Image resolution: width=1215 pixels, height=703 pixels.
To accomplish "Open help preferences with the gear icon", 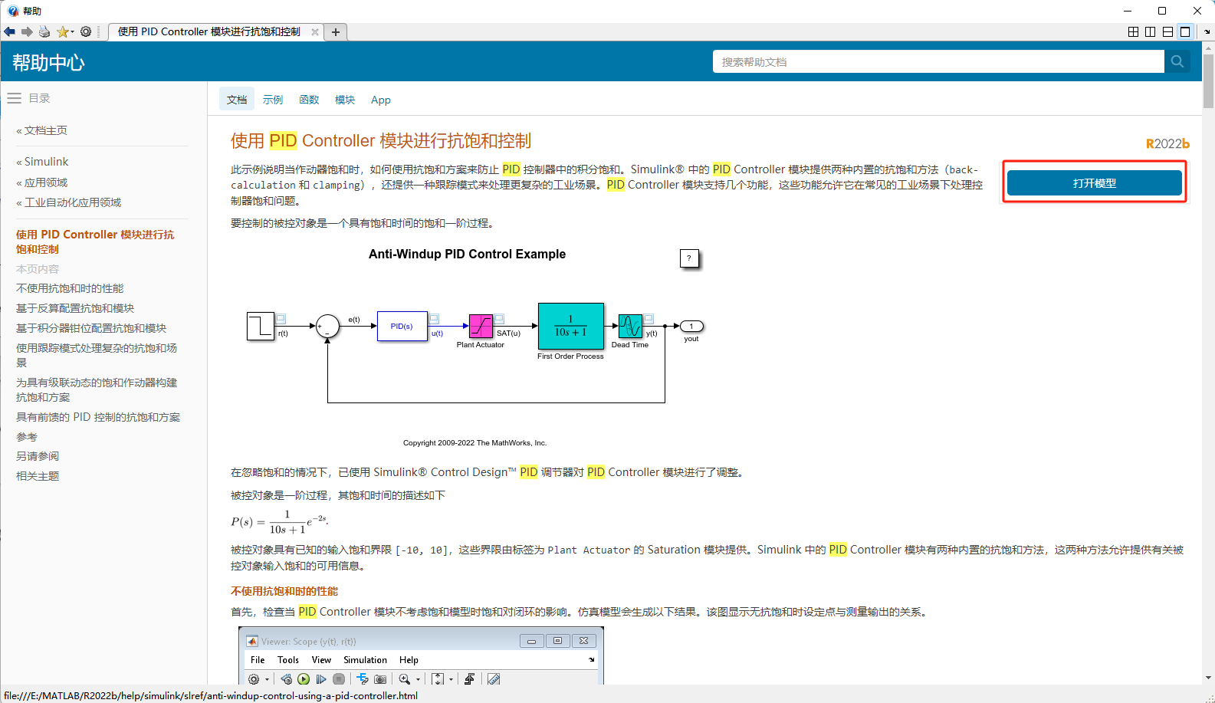I will 86,31.
